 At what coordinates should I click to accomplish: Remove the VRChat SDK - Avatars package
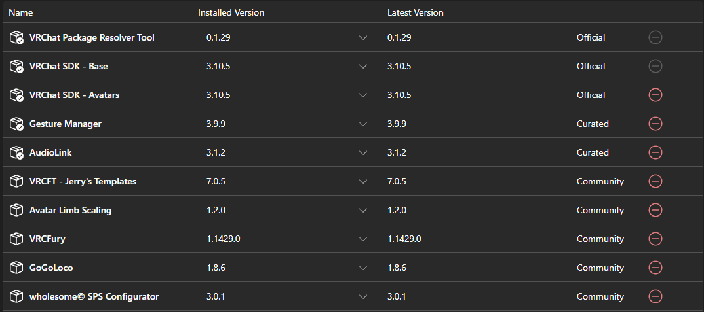pos(655,95)
